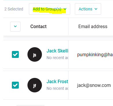
Task: Uncheck the Jack Skellington contact checkbox
Action: point(15,54)
